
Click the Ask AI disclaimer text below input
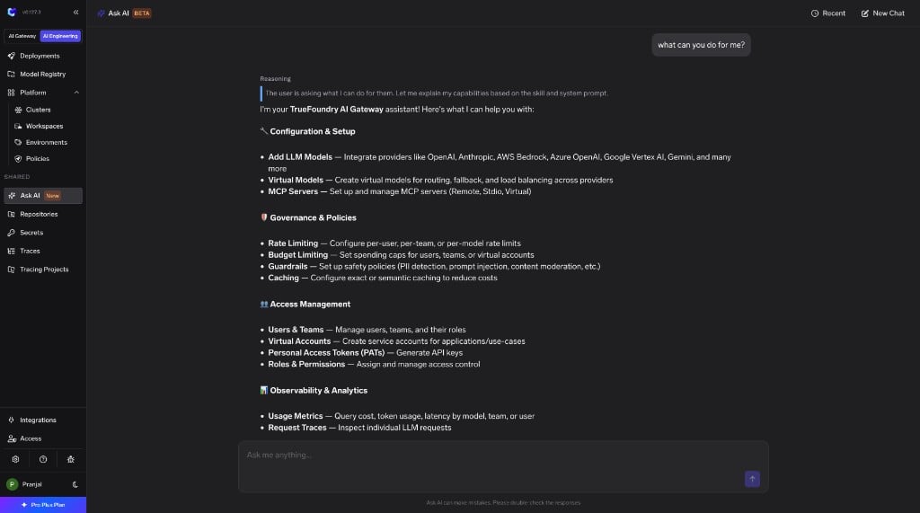pyautogui.click(x=503, y=502)
